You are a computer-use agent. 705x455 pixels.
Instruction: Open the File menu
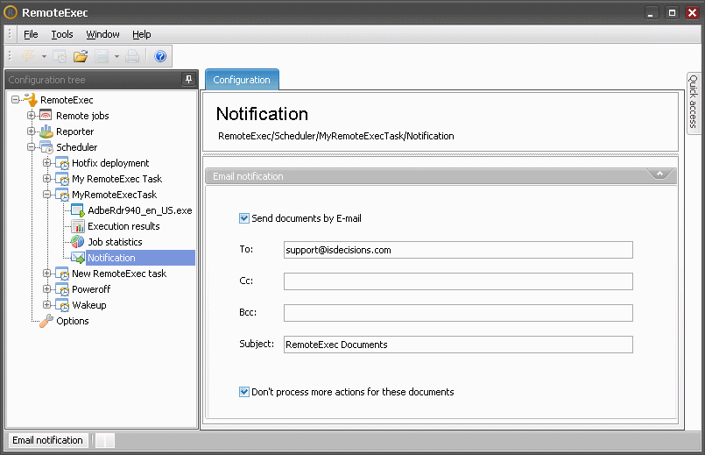(x=31, y=34)
